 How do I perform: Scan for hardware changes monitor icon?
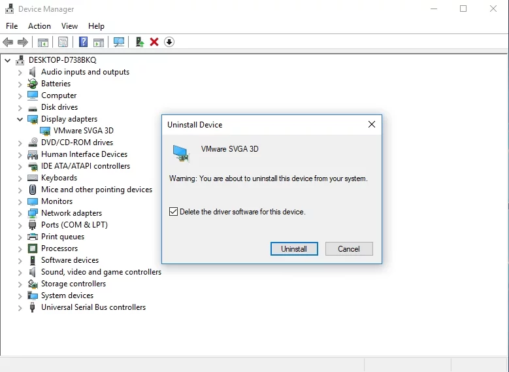click(119, 42)
